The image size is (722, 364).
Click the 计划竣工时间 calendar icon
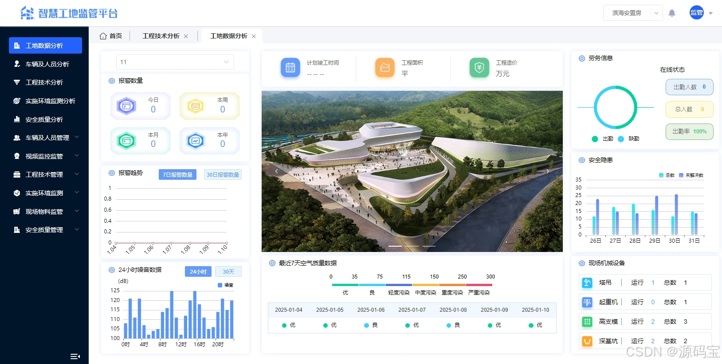tap(290, 68)
